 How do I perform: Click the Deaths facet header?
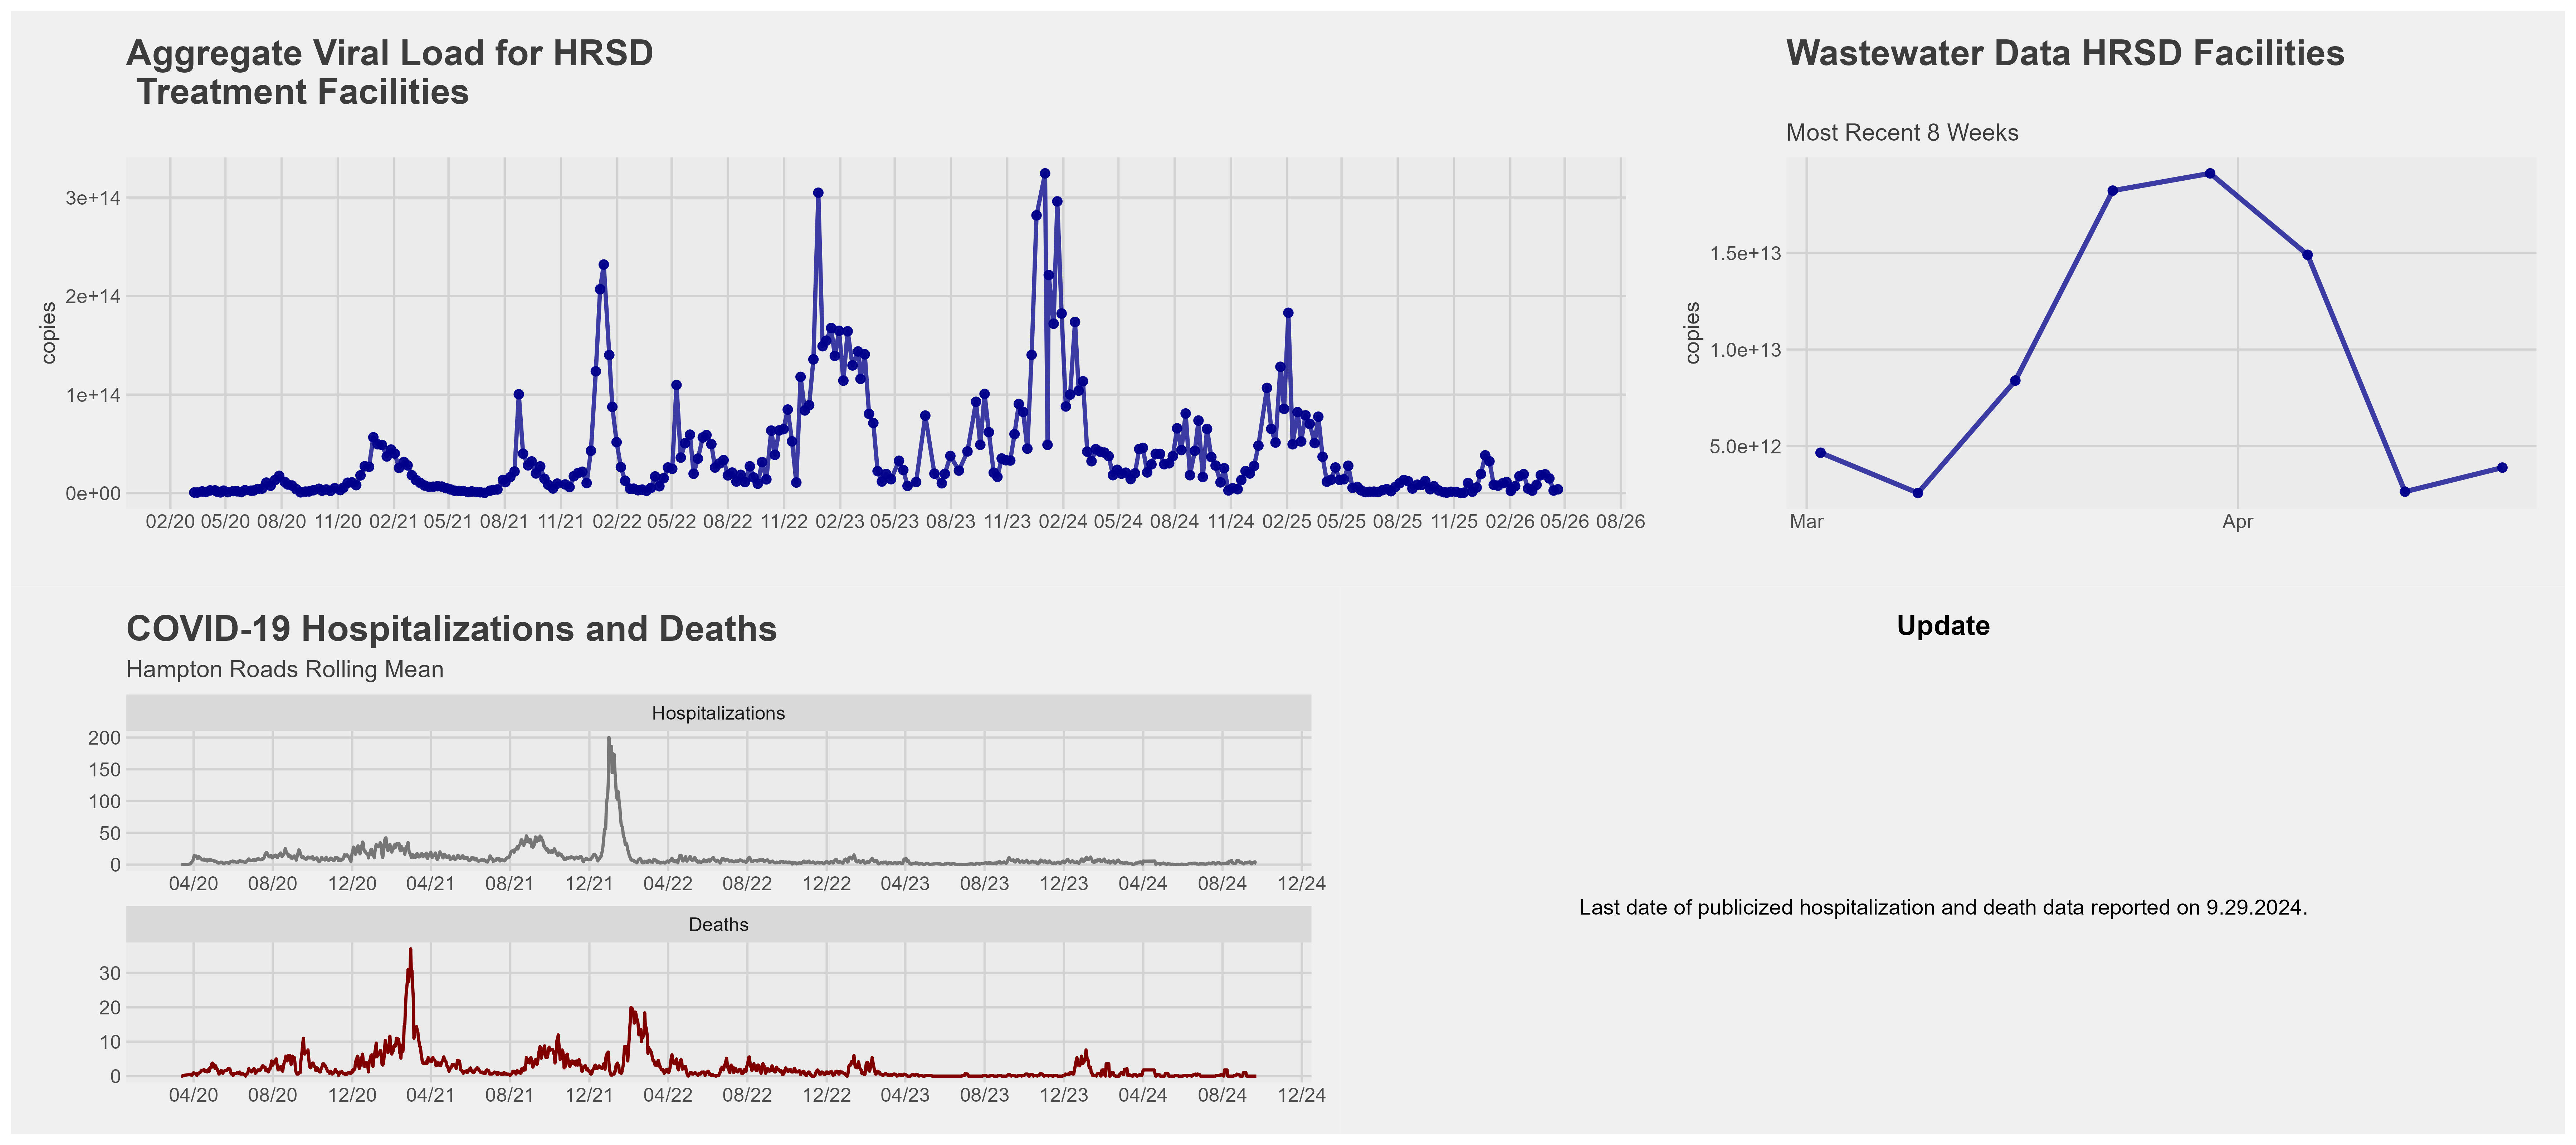coord(718,925)
